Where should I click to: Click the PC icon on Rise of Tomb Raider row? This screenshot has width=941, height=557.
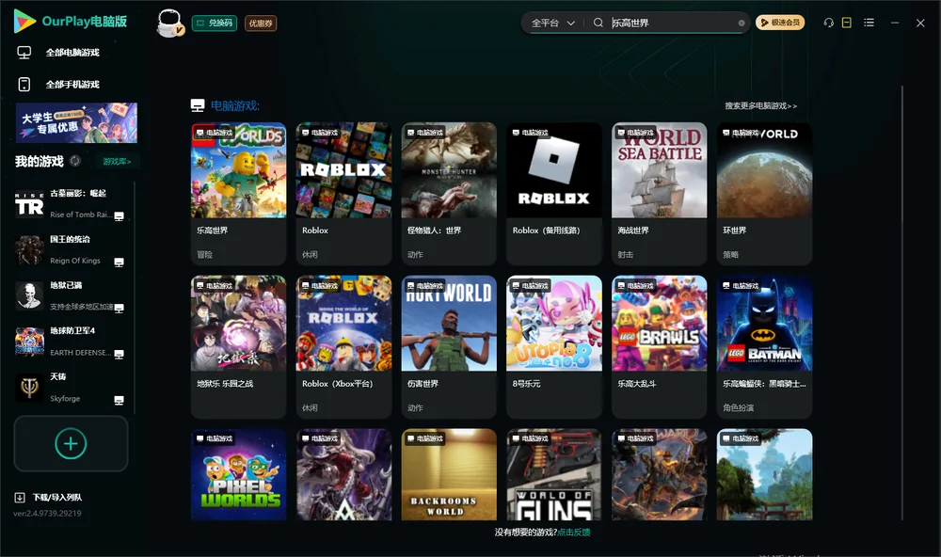tap(119, 216)
